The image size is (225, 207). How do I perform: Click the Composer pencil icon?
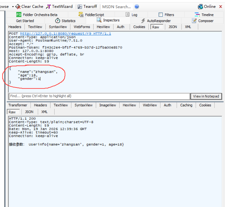[x=194, y=20]
